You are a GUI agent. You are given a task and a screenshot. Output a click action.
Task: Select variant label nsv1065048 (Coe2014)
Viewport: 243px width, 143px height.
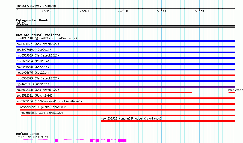click(x=33, y=67)
